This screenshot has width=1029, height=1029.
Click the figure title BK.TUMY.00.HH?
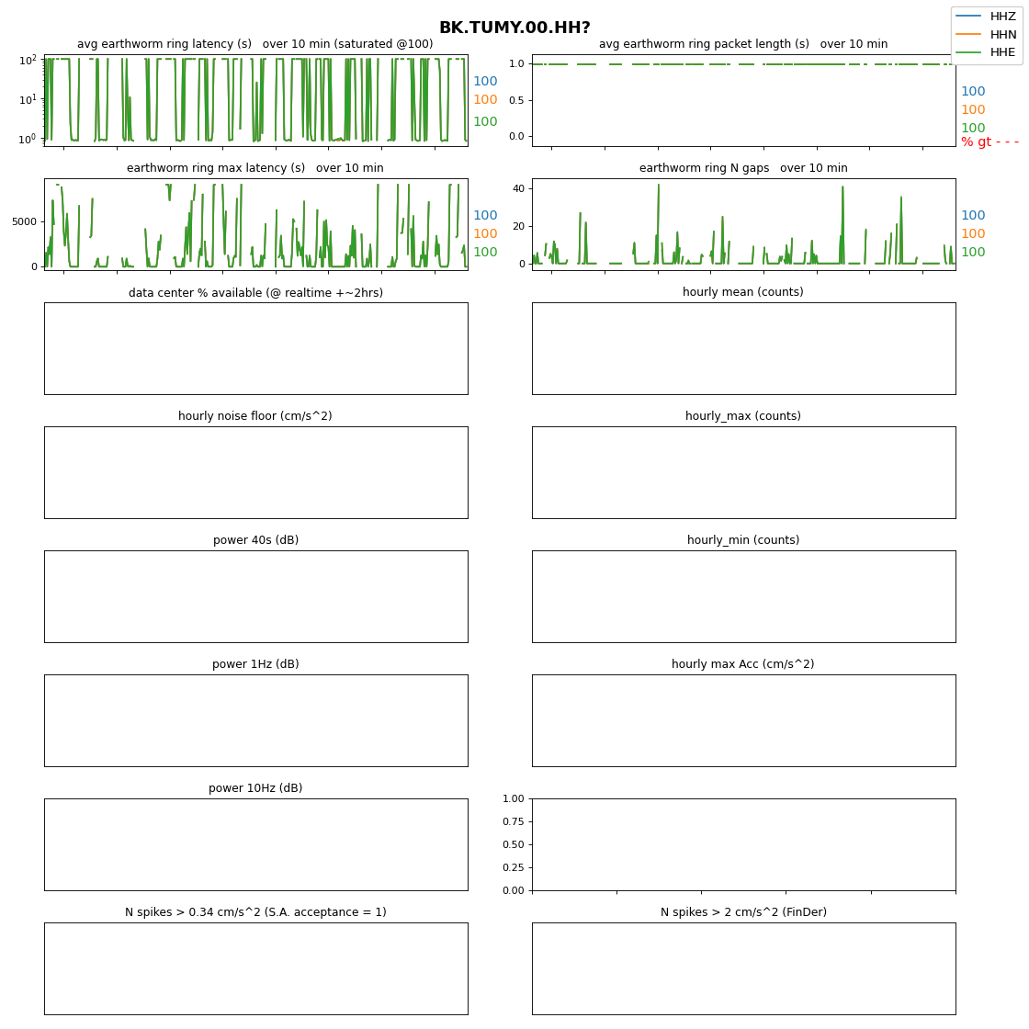point(514,28)
